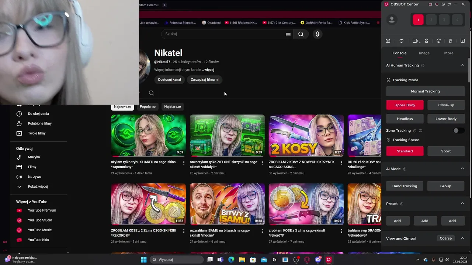The image size is (472, 265).
Task: Click the OBSBOT remote controller icon
Action: tap(451, 41)
